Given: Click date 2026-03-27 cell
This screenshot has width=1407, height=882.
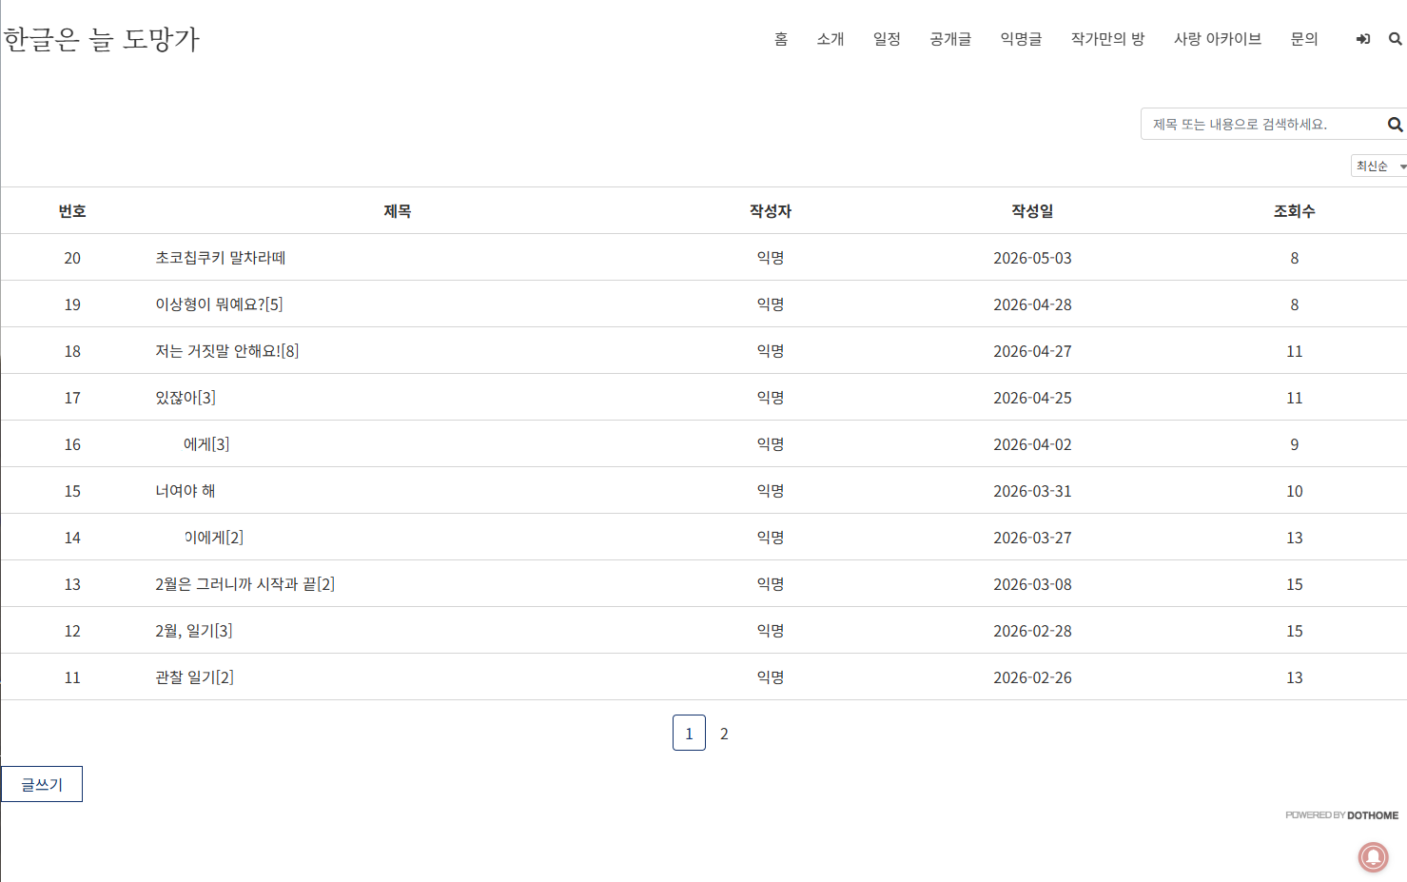Looking at the screenshot, I should pos(1032,538).
